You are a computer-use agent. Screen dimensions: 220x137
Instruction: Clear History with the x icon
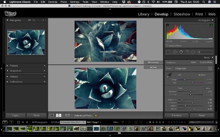coord(44,77)
